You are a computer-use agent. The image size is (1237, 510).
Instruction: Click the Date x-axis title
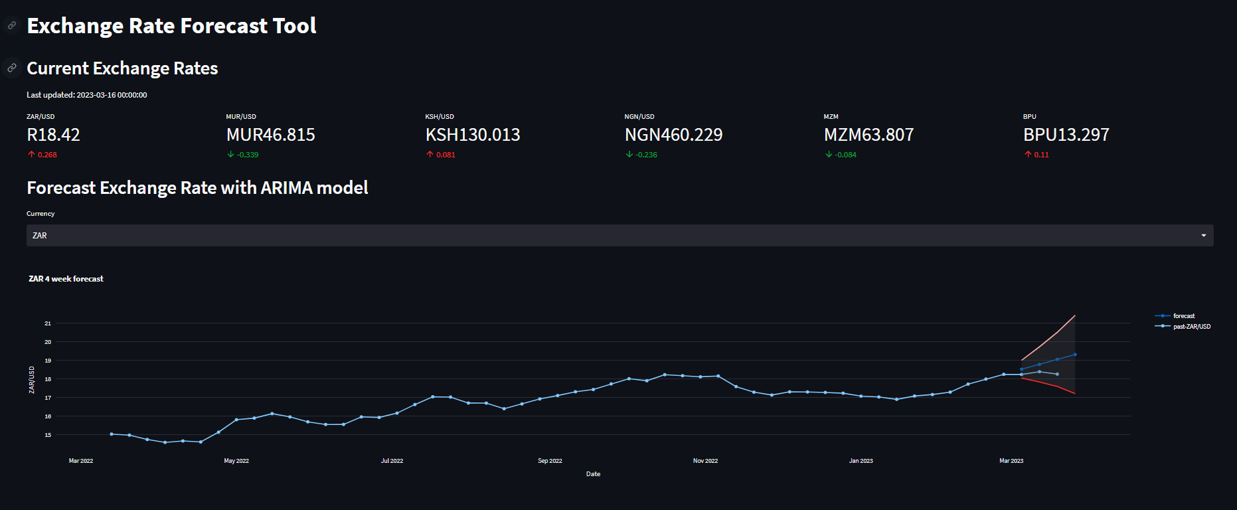pos(593,474)
